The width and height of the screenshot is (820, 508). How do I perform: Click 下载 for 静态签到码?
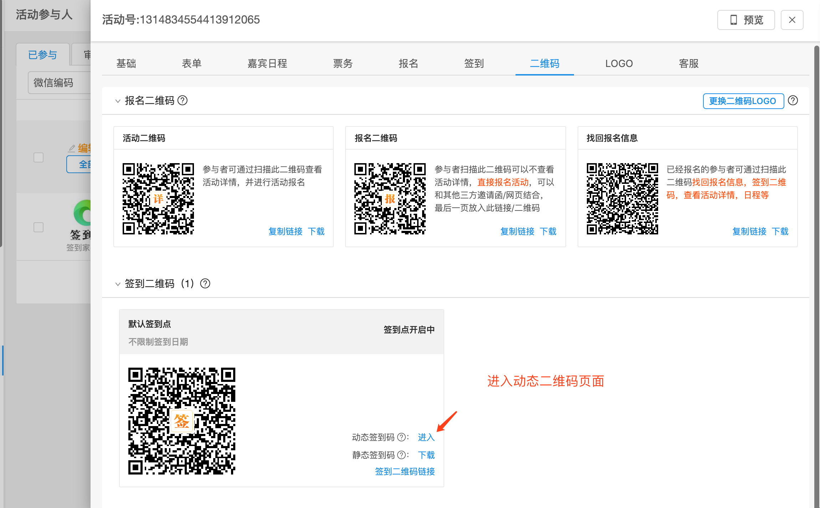pos(426,455)
